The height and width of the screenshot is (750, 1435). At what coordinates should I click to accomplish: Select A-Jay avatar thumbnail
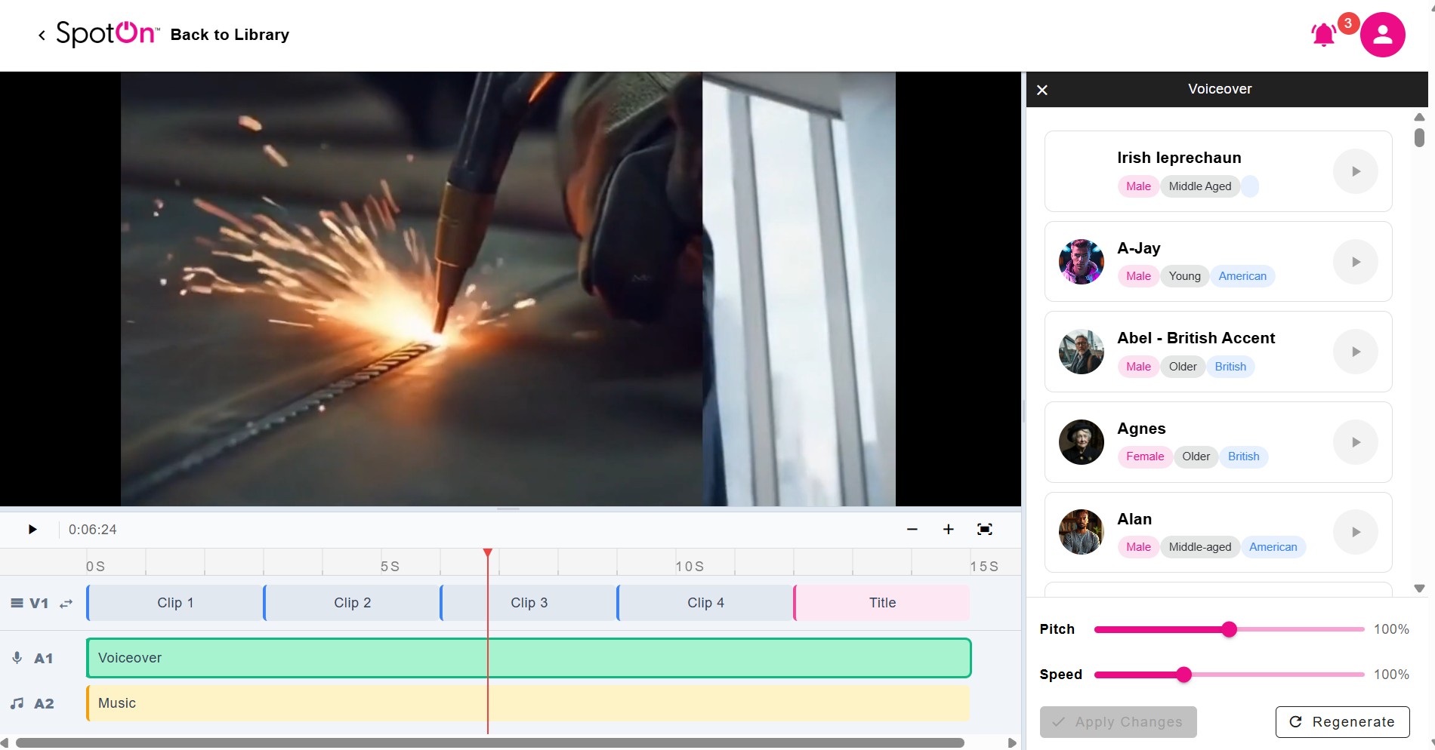click(x=1082, y=262)
